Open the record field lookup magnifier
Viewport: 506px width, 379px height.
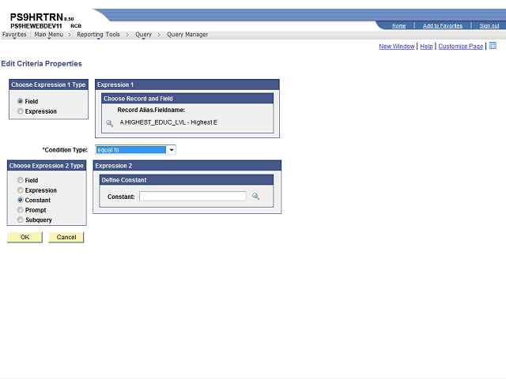109,123
